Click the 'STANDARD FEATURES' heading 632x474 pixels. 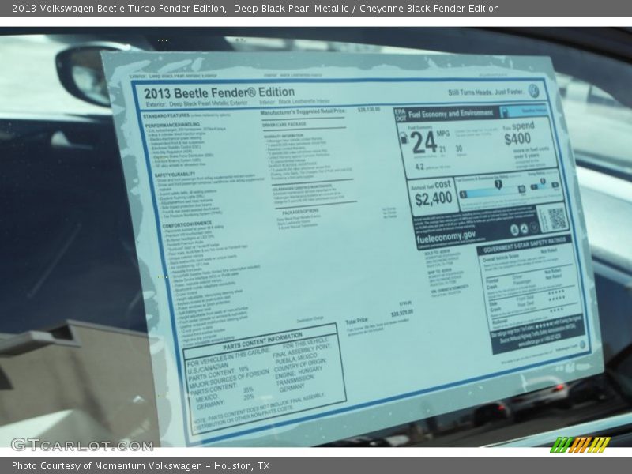coord(166,116)
